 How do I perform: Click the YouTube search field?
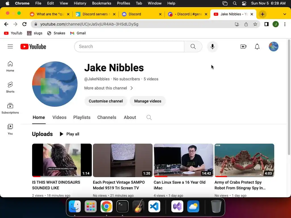pos(129,47)
